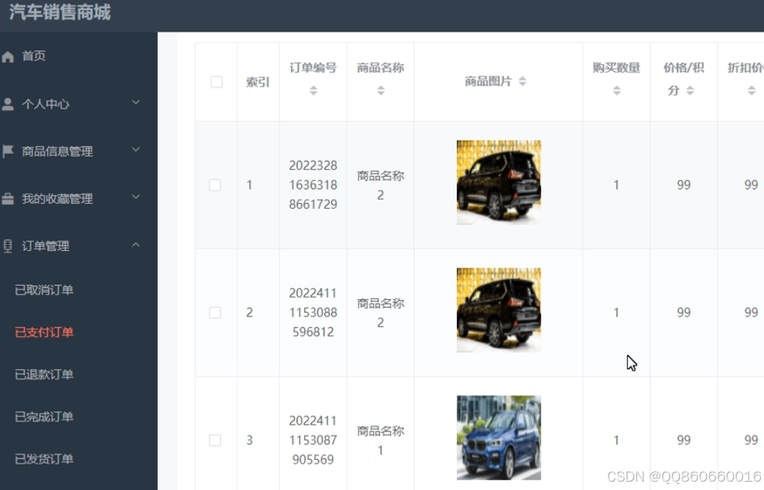The height and width of the screenshot is (490, 764).
Task: Click the 个人中心 menu label
Action: click(x=45, y=104)
